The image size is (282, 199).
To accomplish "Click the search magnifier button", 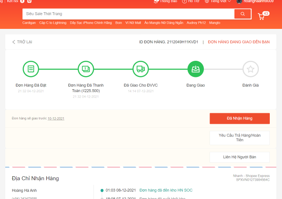I will click(x=242, y=14).
